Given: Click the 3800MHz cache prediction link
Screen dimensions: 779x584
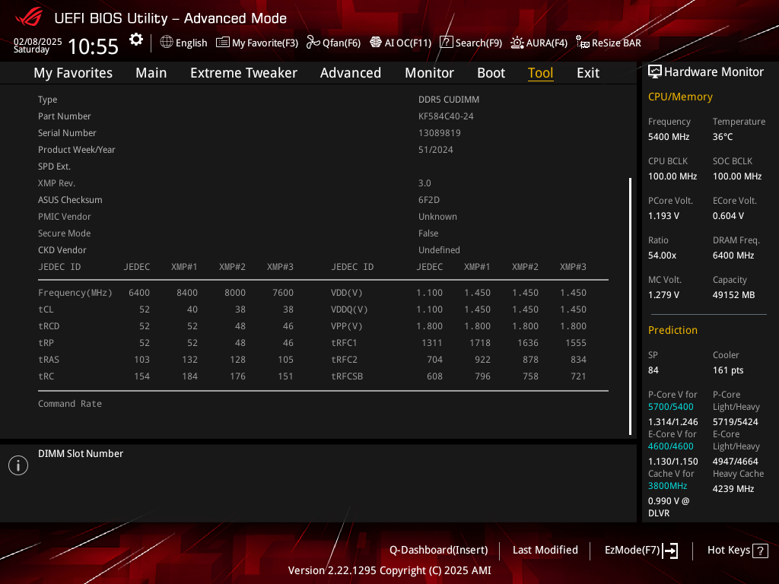Looking at the screenshot, I should [668, 486].
